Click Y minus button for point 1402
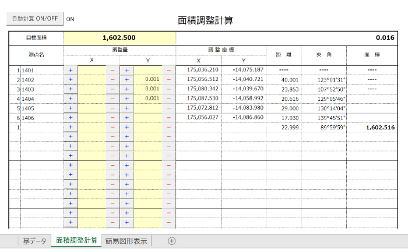This screenshot has width=408, height=249. 168,79
